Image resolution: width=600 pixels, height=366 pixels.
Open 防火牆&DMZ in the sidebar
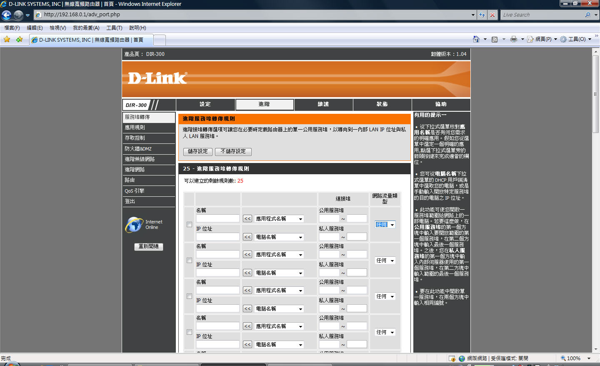pyautogui.click(x=149, y=149)
